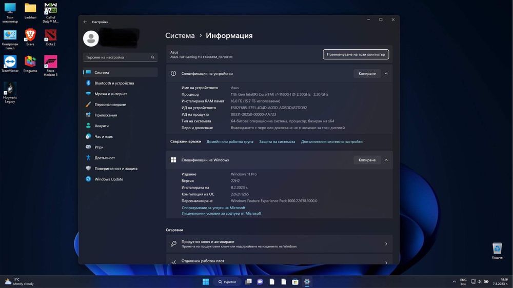513x288 pixels.
Task: Open Programs desktop icon
Action: pyautogui.click(x=30, y=64)
